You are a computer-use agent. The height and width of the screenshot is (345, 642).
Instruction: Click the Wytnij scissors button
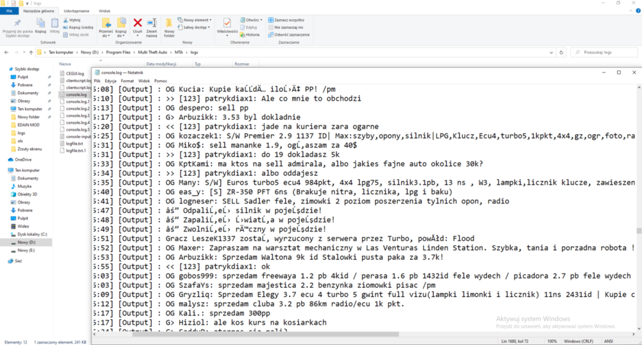pyautogui.click(x=72, y=20)
